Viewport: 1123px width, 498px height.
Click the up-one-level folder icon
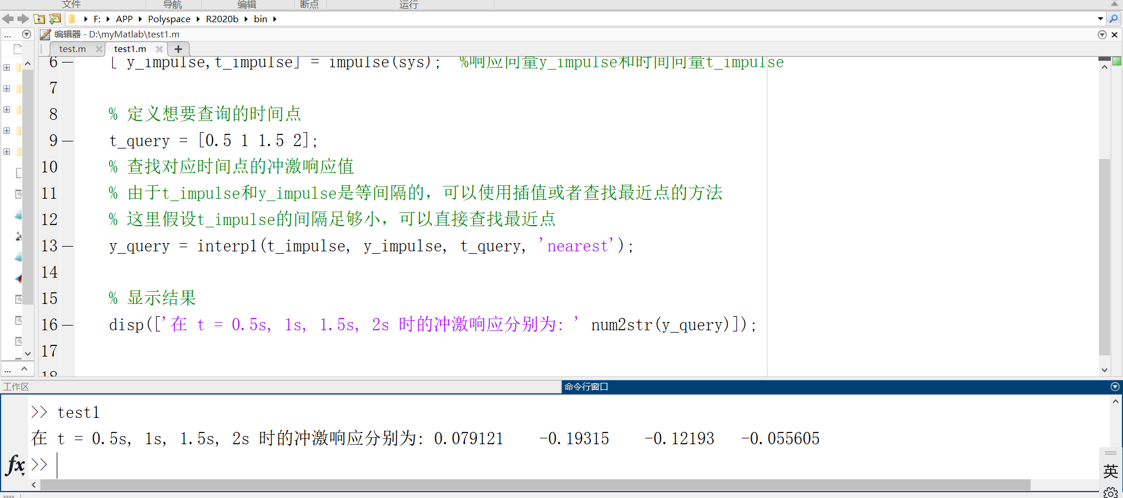click(39, 19)
